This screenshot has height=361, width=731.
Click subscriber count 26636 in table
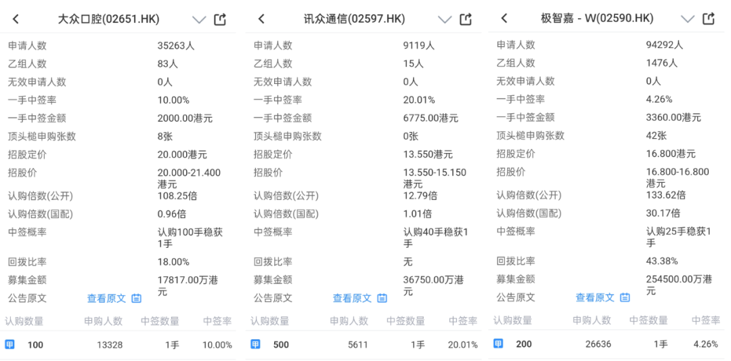click(x=598, y=344)
